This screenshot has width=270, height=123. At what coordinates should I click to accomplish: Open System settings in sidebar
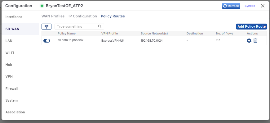pyautogui.click(x=20, y=100)
